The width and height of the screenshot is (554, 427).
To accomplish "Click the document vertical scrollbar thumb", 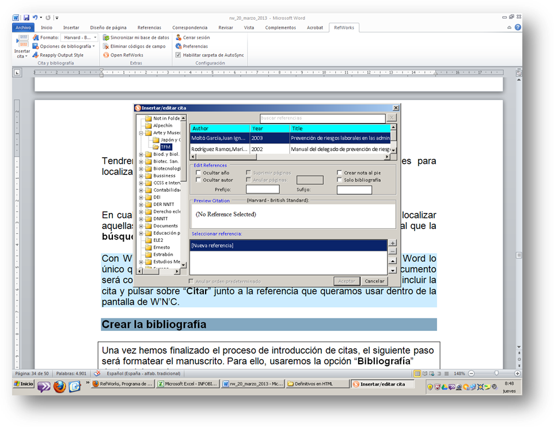I will click(519, 255).
